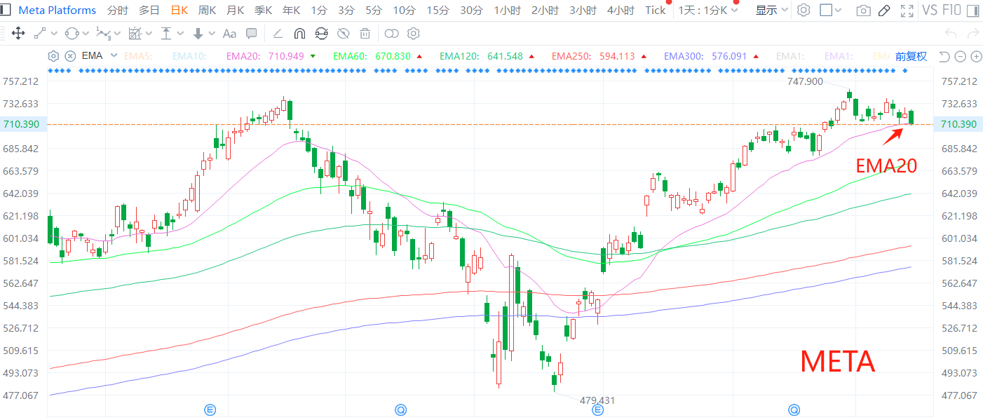
Task: Redo drawing action arrow
Action: tap(972, 34)
